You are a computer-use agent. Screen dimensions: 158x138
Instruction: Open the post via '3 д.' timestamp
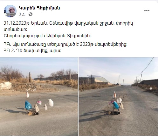tap(22, 14)
